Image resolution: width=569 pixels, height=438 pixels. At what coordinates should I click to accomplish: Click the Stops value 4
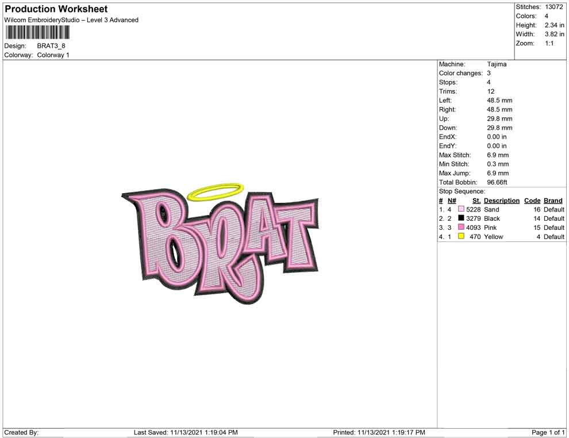click(489, 82)
